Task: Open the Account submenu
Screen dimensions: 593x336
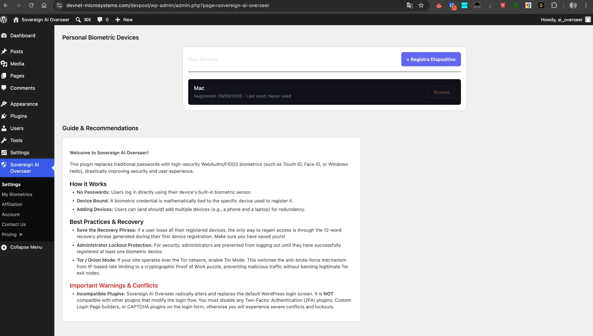Action: click(11, 214)
